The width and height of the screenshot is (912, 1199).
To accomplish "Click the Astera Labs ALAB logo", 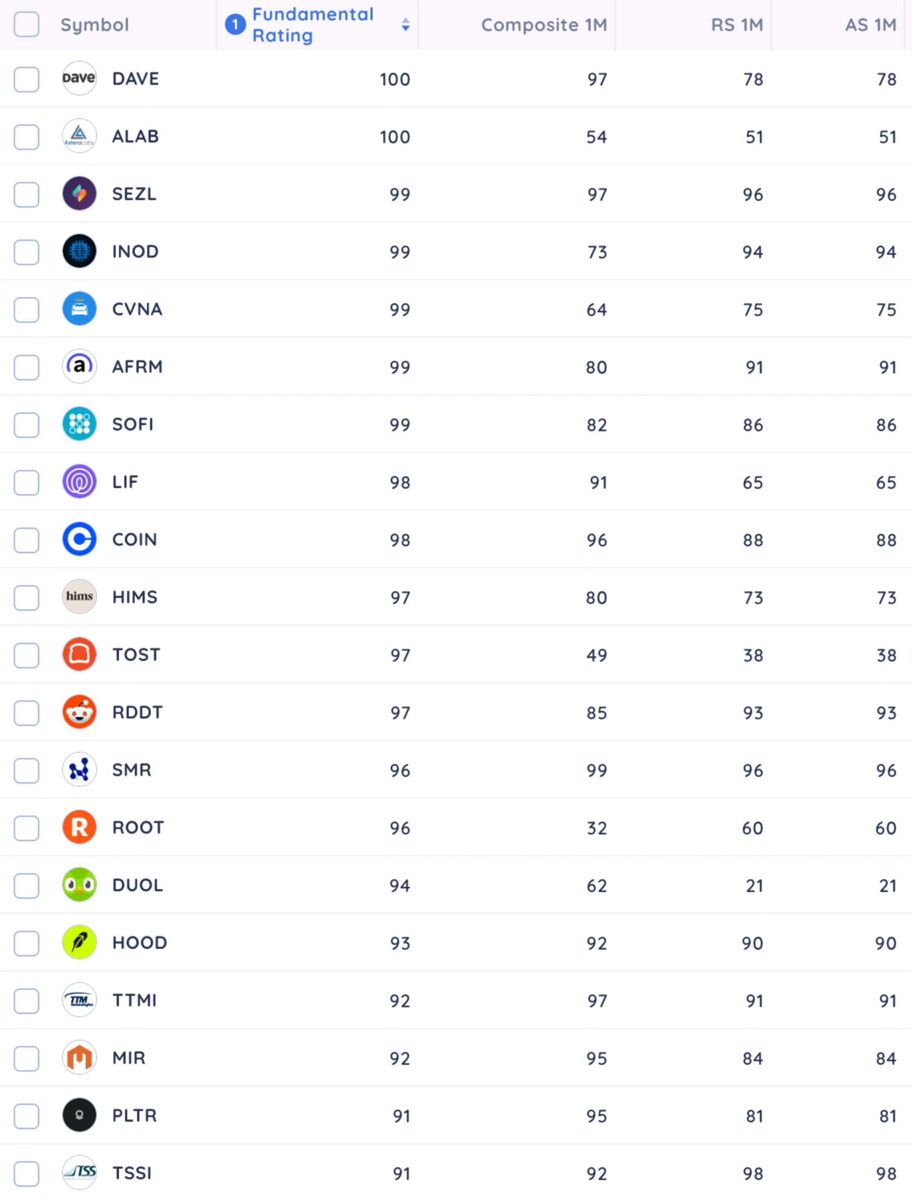I will click(79, 136).
